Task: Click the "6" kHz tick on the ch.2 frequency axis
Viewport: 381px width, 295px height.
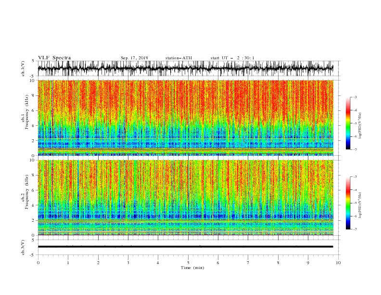Action: tap(34, 190)
